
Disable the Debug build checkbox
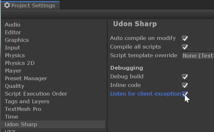(185, 77)
